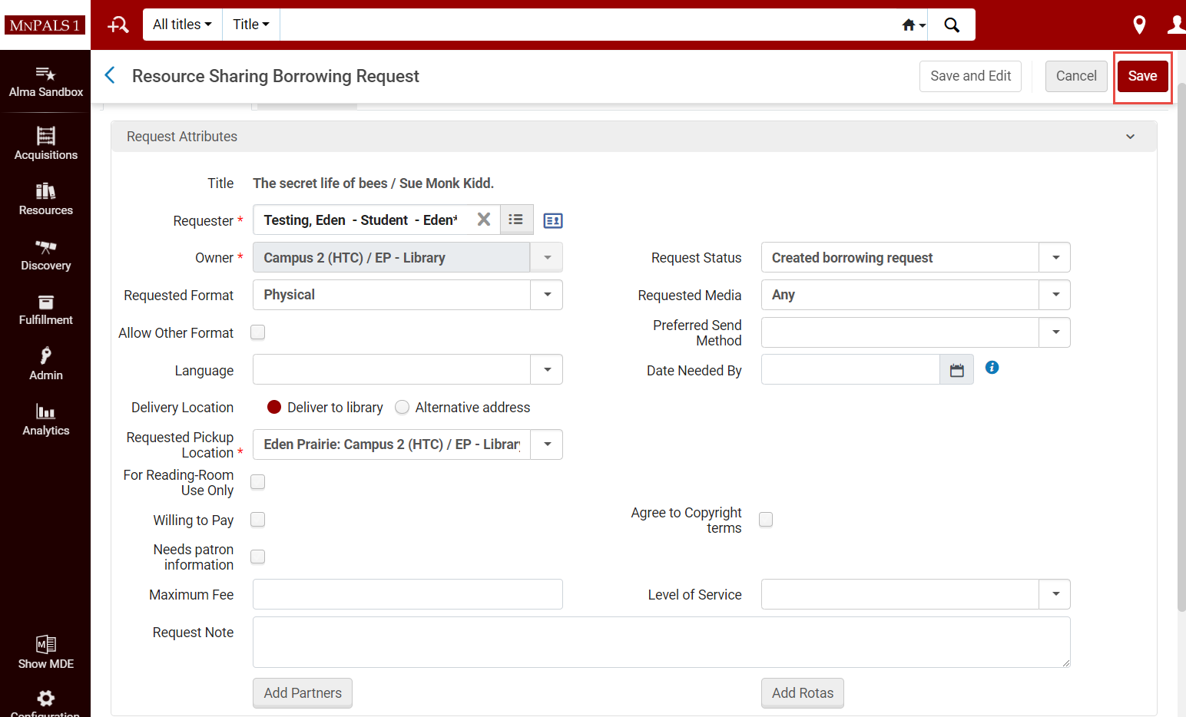
Task: Click the main search input box
Action: [x=589, y=25]
